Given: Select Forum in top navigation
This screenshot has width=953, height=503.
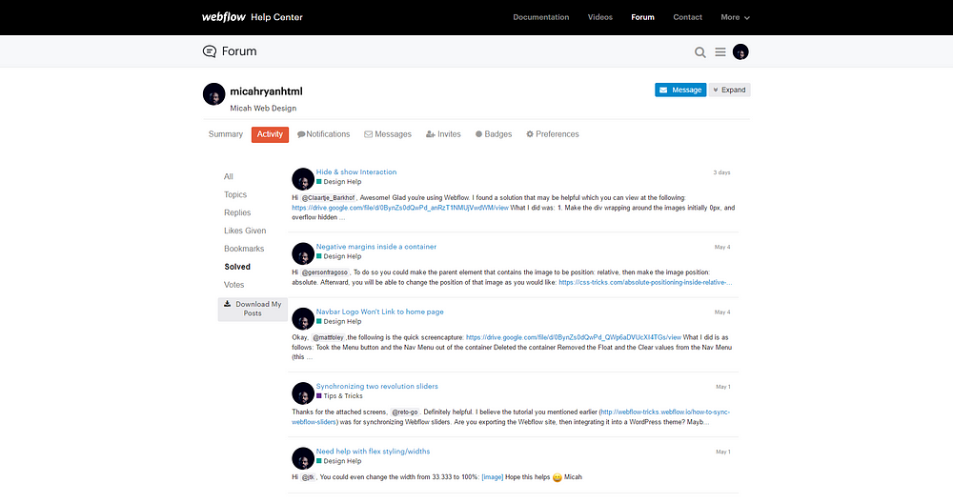Looking at the screenshot, I should [642, 17].
